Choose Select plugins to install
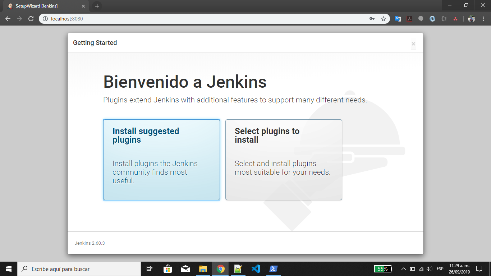Image resolution: width=491 pixels, height=276 pixels. 284,160
